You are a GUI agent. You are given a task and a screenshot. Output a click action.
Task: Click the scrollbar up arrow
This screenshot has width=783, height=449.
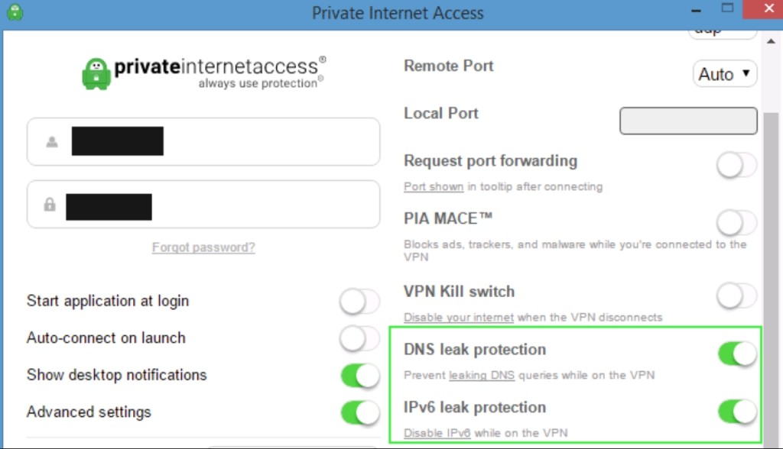coord(771,41)
